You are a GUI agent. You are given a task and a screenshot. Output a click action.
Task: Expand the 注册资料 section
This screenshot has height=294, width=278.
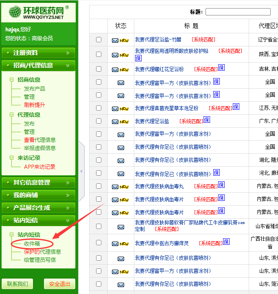tap(38, 53)
